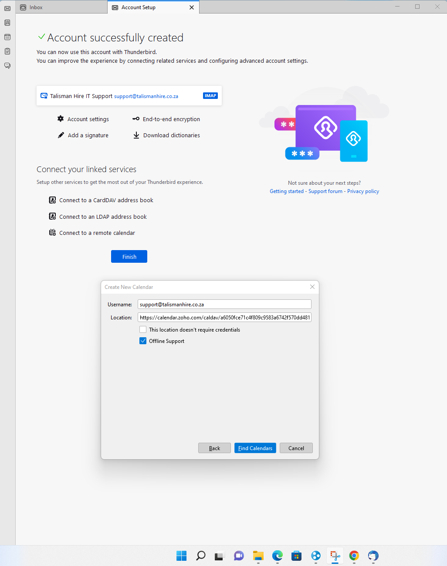Click the Account settings gear icon
447x566 pixels.
pos(61,119)
